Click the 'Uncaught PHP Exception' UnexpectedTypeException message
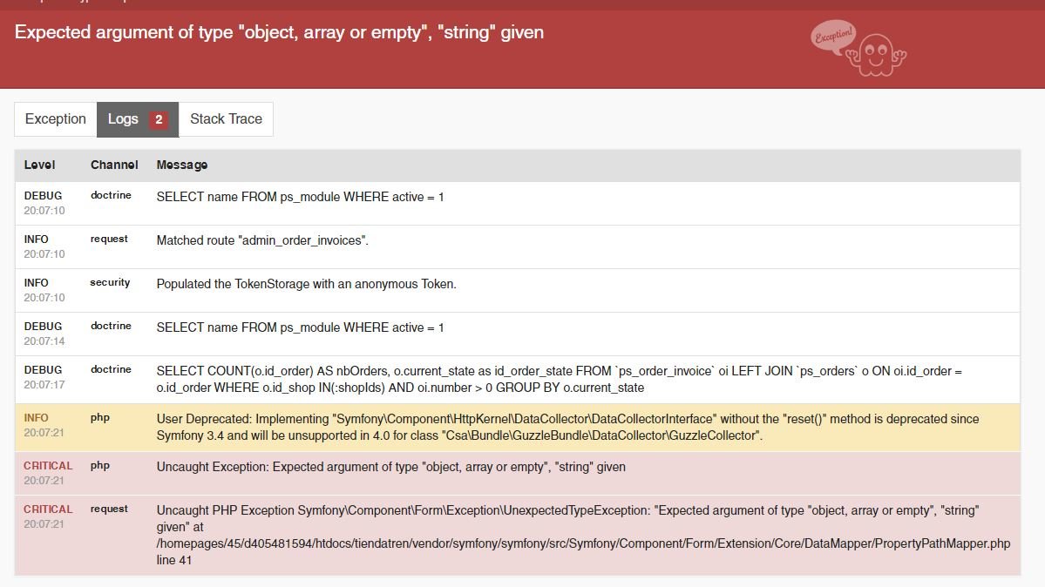 click(x=583, y=535)
